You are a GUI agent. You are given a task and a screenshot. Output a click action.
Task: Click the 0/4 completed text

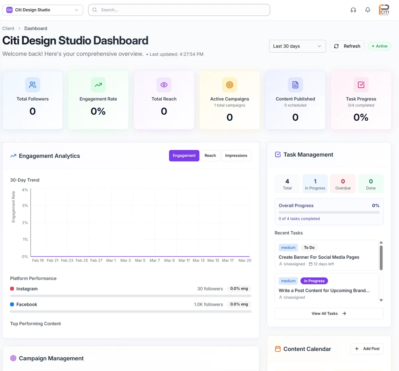[x=361, y=105]
